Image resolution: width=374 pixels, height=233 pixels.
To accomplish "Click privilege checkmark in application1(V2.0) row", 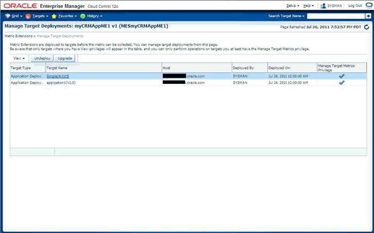I will click(342, 82).
